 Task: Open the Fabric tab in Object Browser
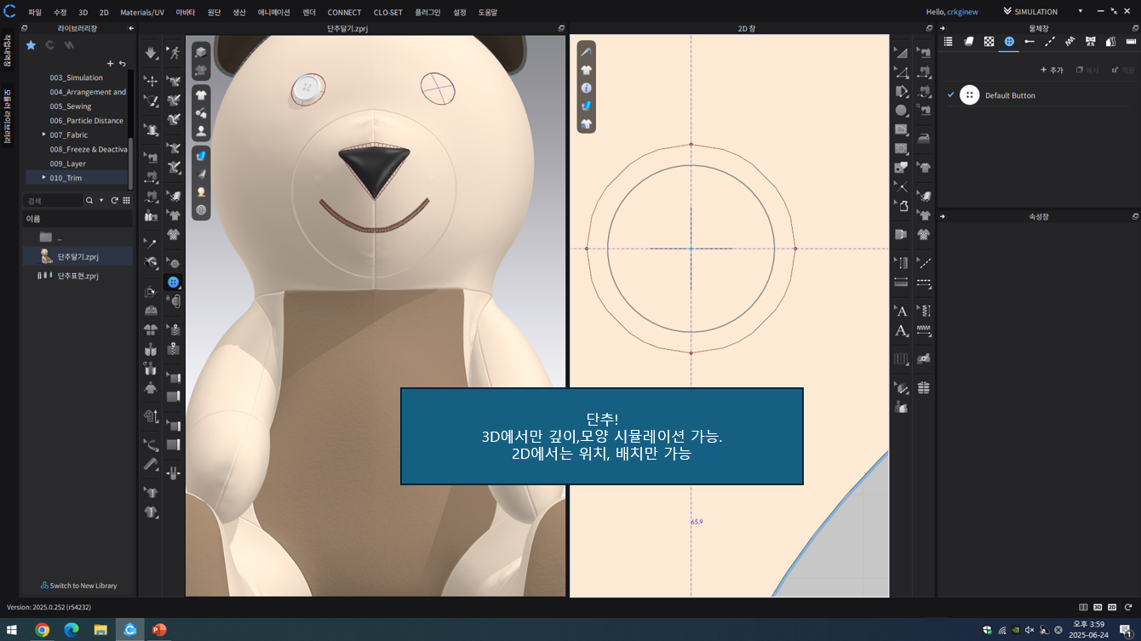[x=968, y=41]
